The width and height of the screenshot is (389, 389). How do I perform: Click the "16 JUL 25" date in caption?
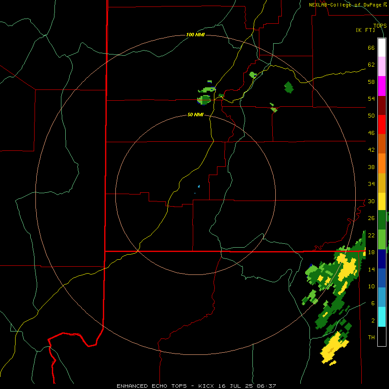click(x=236, y=386)
